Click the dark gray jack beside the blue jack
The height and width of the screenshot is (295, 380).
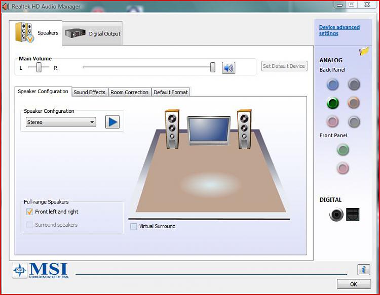[x=354, y=85]
